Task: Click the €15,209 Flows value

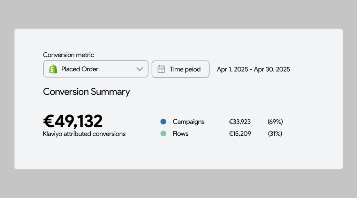Action: tap(240, 133)
